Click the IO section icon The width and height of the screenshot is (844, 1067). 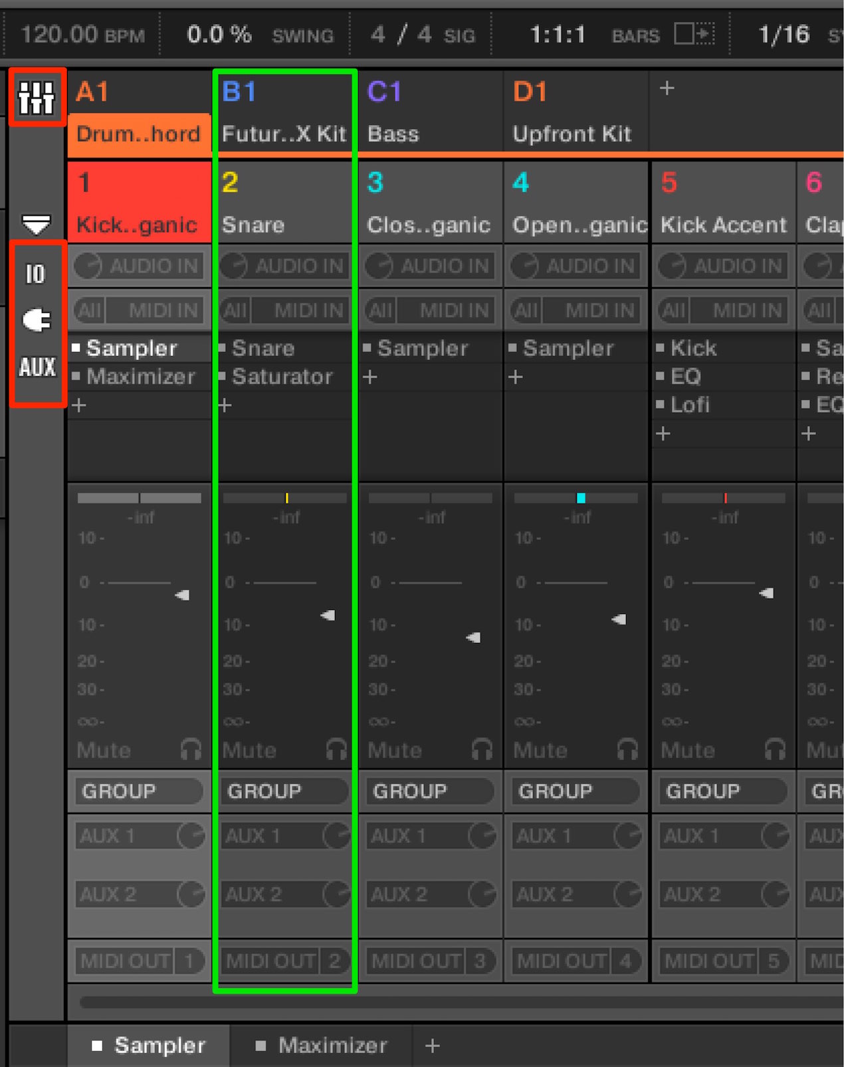[x=35, y=274]
